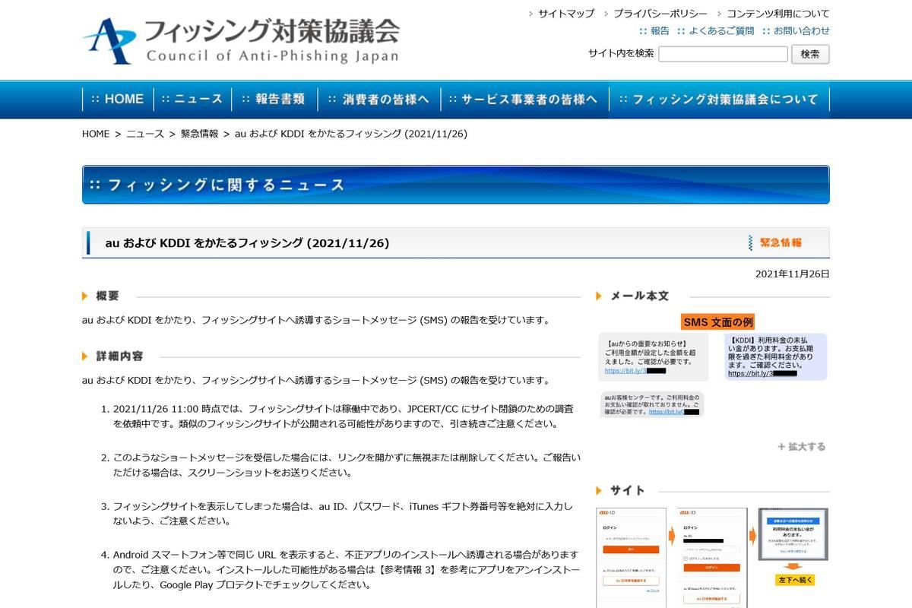This screenshot has width=912, height=608.
Task: Open the お問い合わせ link
Action: pyautogui.click(x=801, y=31)
